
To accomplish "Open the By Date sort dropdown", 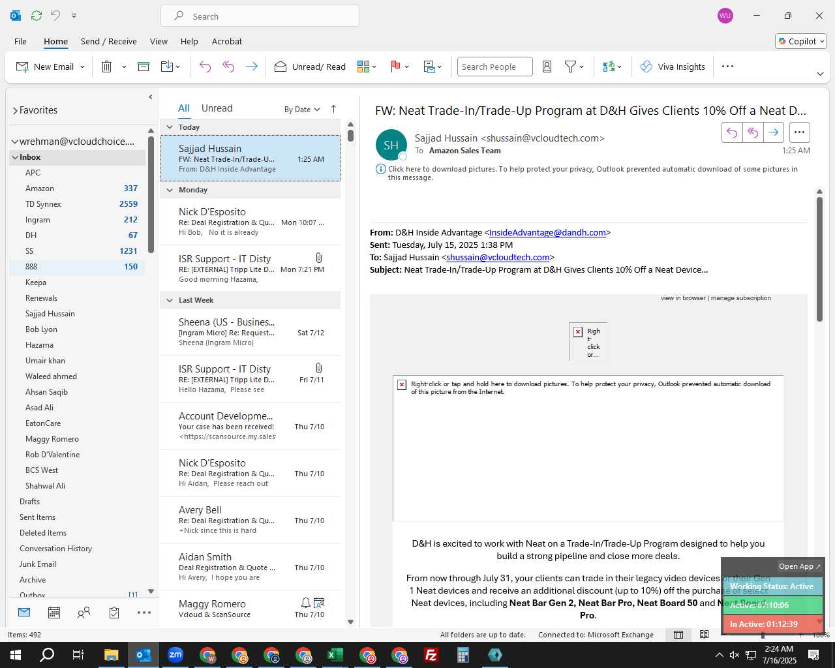I will tap(302, 110).
